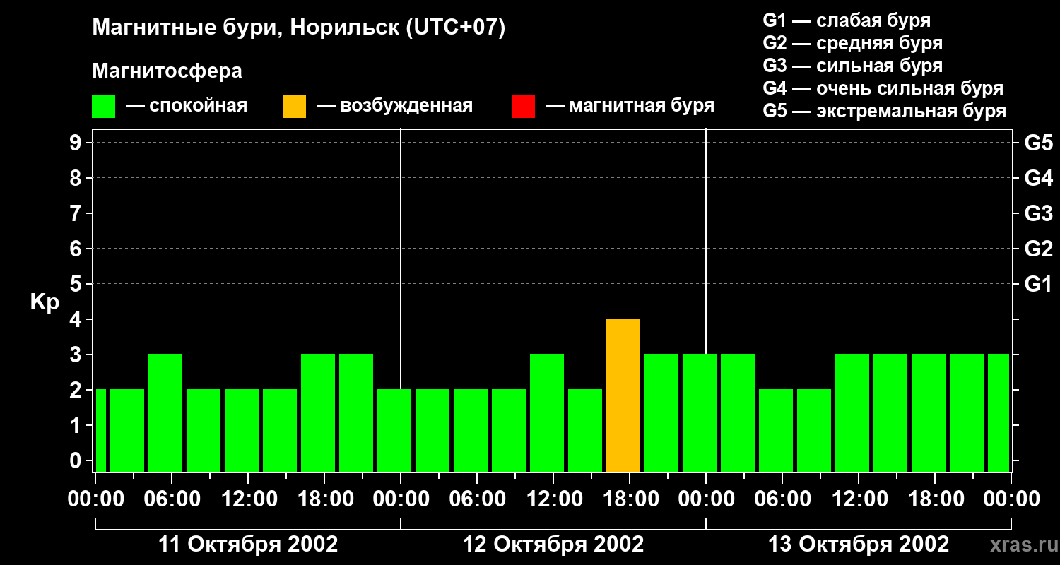1060x565 pixels.
Task: Click the '18:00' time label under 12 October
Action: pos(630,499)
